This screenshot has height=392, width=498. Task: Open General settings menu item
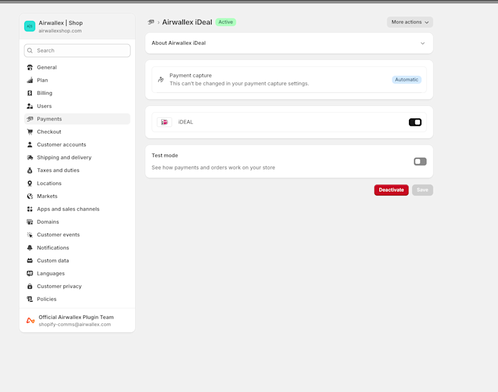pos(77,67)
